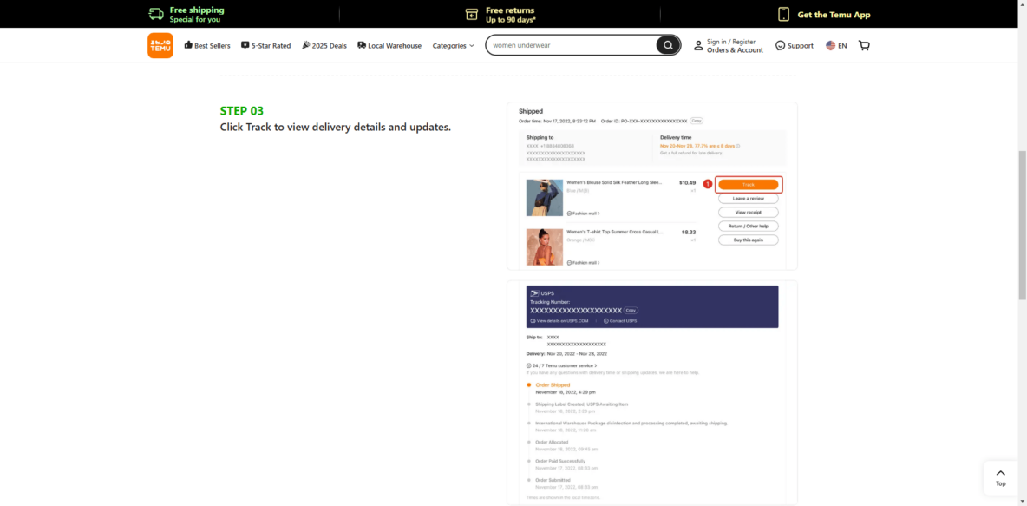Expand the Categories dropdown

click(453, 45)
